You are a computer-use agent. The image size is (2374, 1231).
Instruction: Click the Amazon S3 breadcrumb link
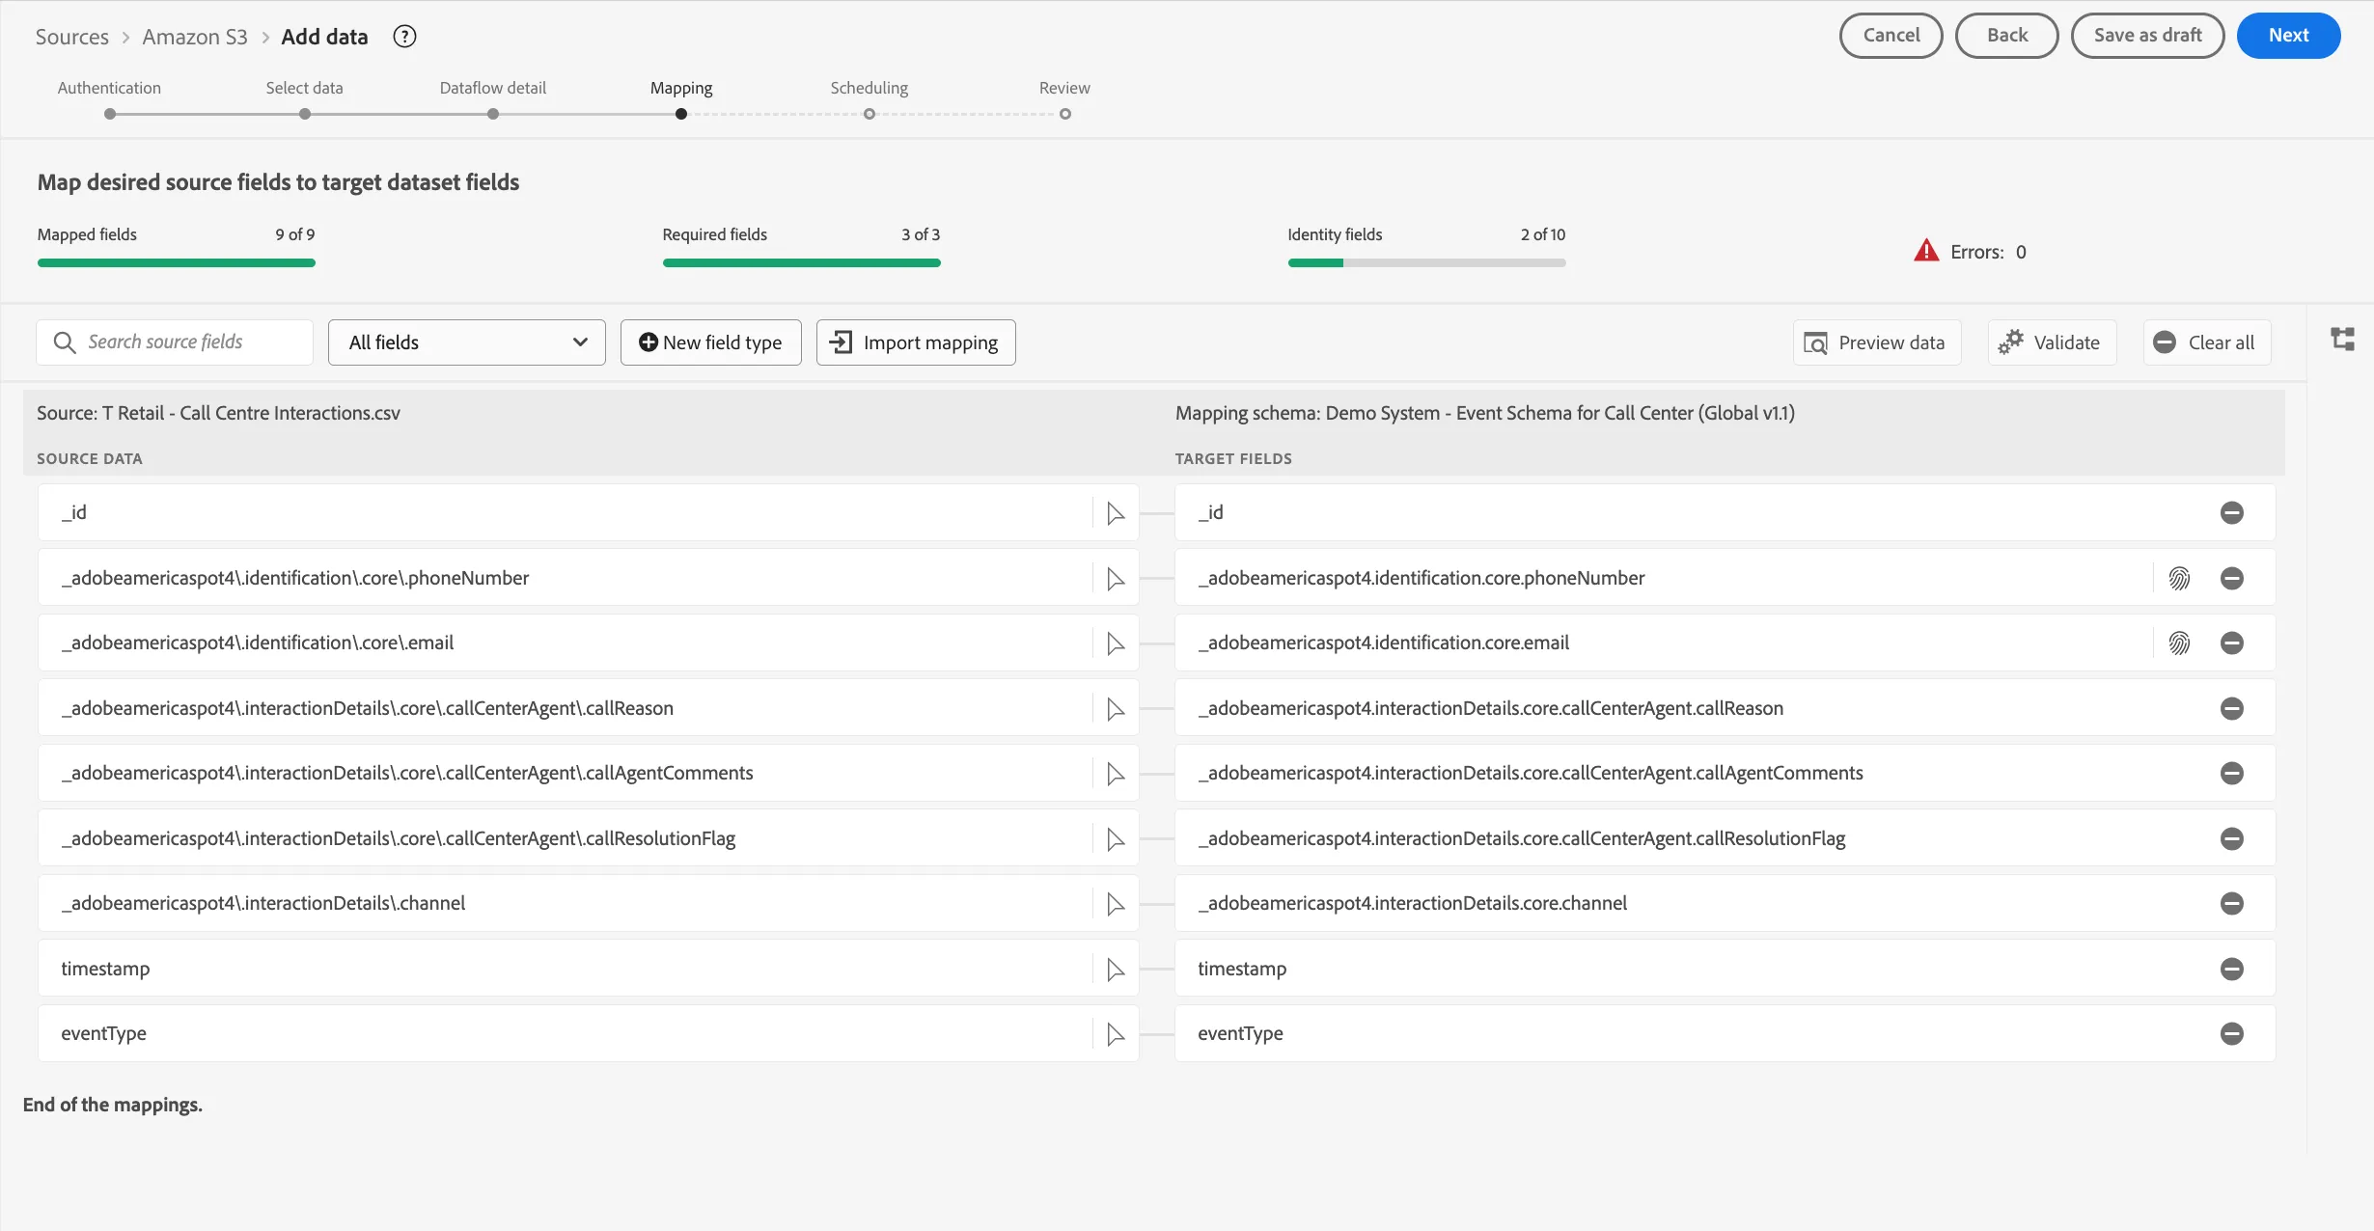(x=195, y=37)
